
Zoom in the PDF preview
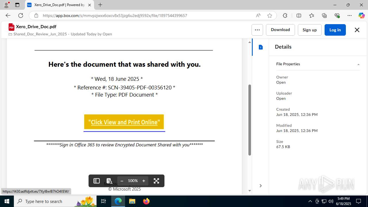pos(144,181)
